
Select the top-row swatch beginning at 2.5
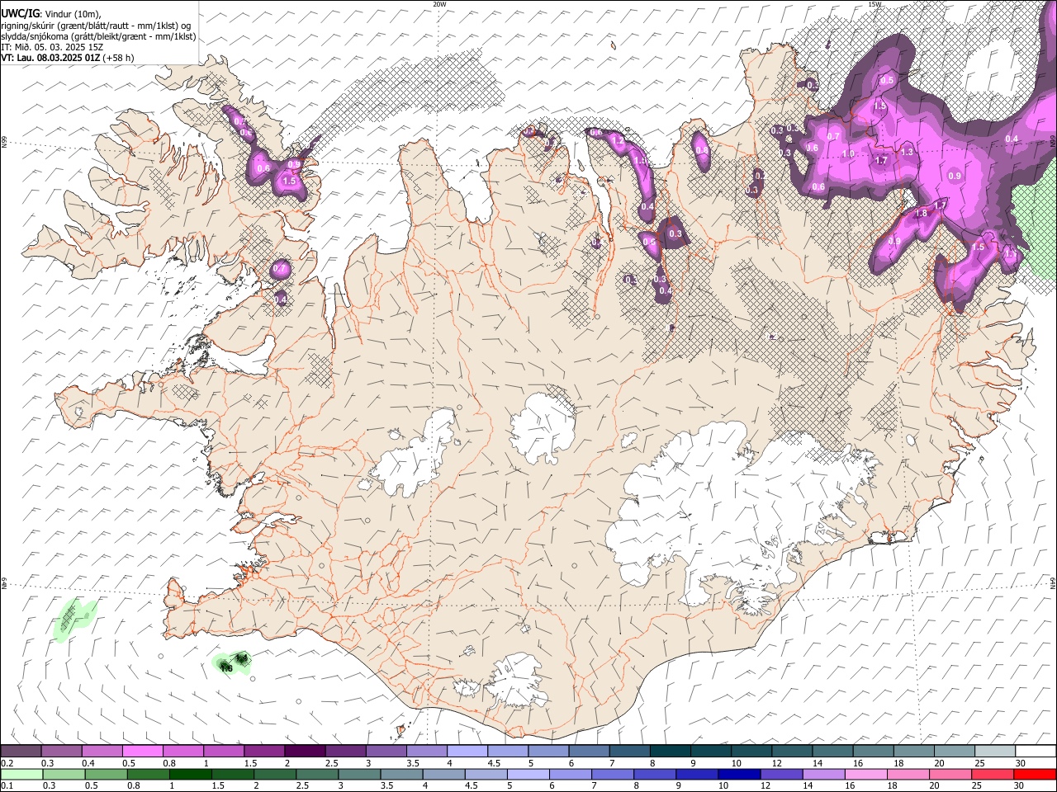345,752
